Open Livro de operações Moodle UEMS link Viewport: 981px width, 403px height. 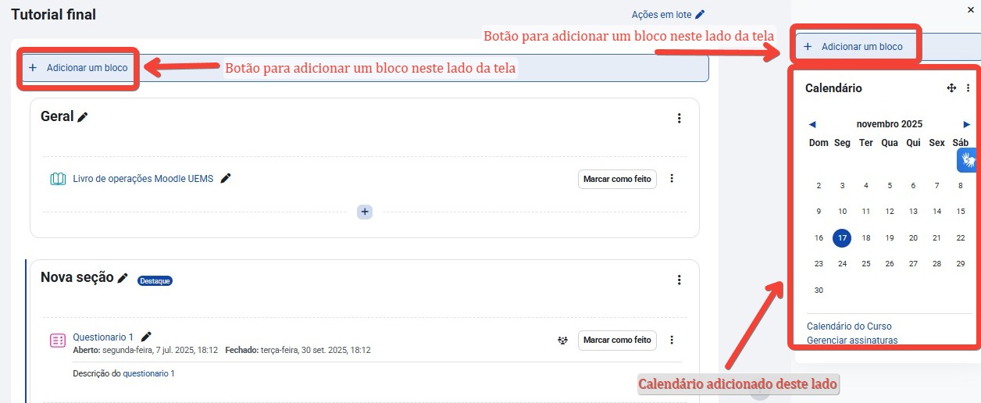[143, 178]
